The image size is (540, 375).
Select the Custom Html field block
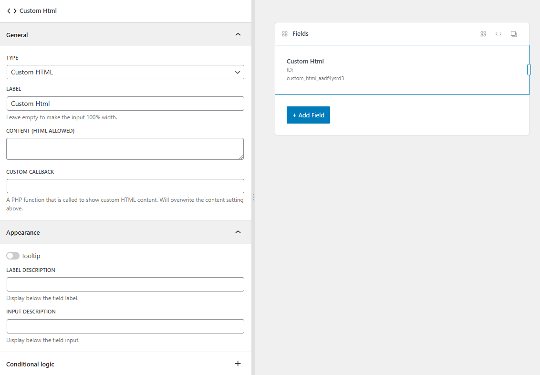[402, 69]
